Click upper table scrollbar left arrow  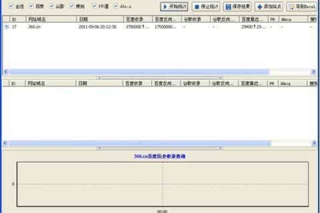(x=5, y=71)
